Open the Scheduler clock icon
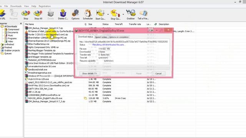 click(x=88, y=15)
